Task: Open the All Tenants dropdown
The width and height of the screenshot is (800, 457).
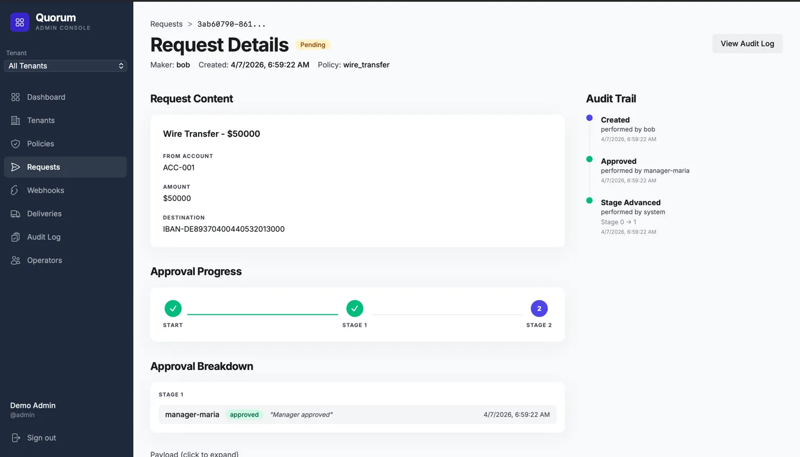Action: tap(65, 66)
